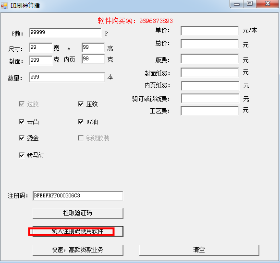This screenshot has width=280, height=263.
Task: Click into the 数量 input field
Action: (x=67, y=77)
